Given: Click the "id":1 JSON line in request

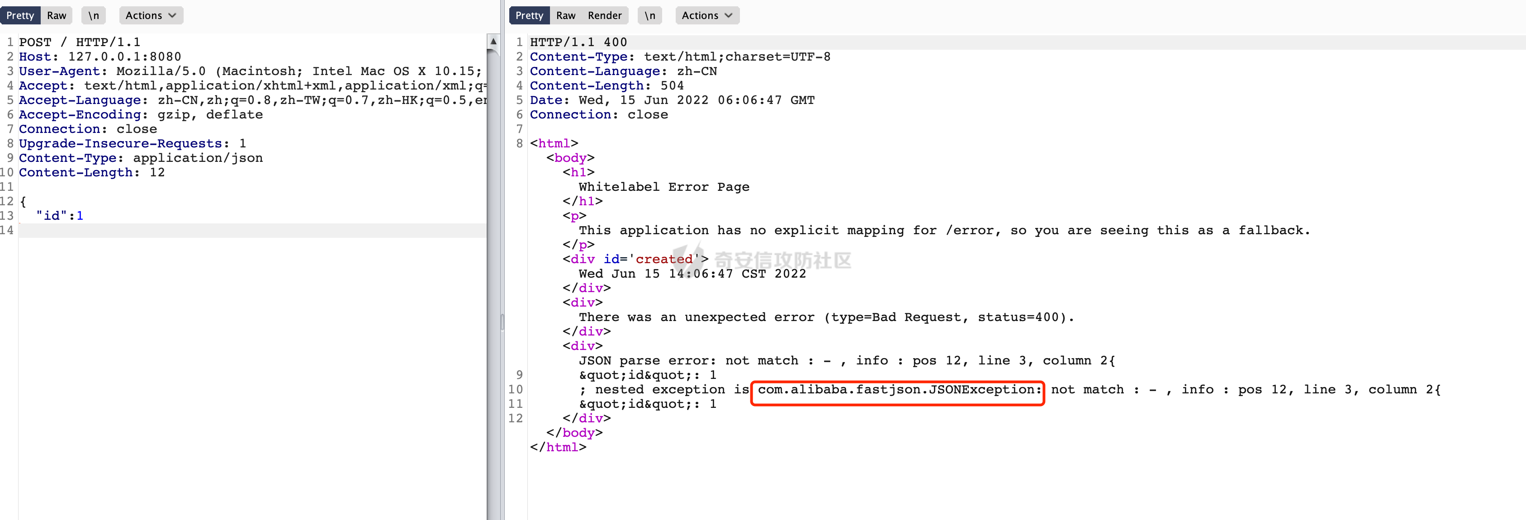Looking at the screenshot, I should 59,216.
